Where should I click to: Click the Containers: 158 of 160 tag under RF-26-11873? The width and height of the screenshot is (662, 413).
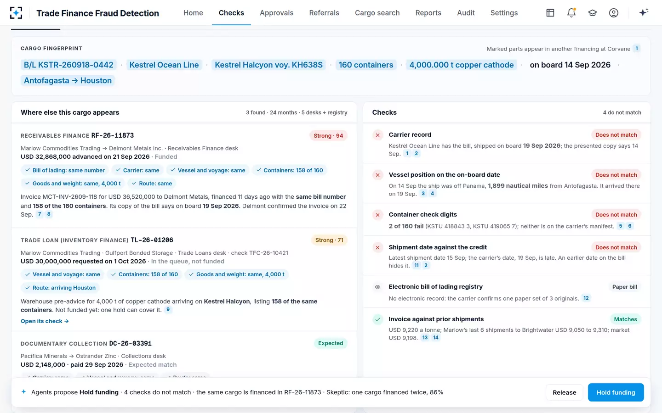(x=289, y=170)
